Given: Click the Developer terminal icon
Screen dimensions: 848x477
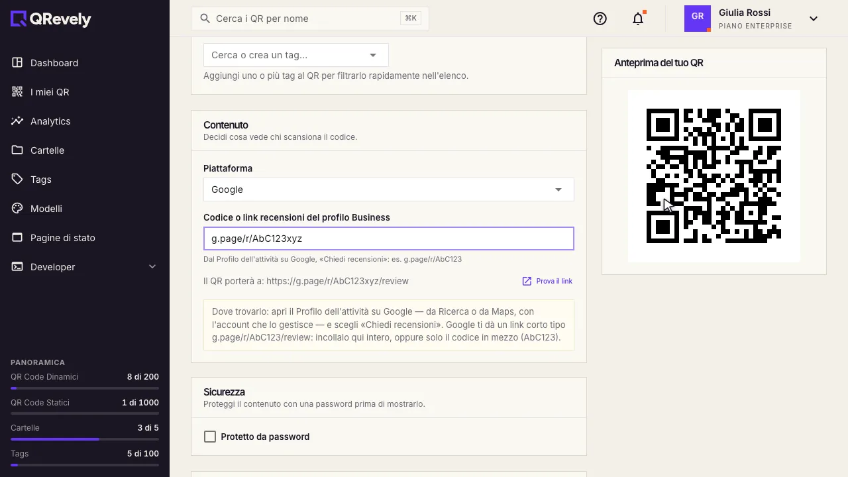Looking at the screenshot, I should (x=17, y=267).
